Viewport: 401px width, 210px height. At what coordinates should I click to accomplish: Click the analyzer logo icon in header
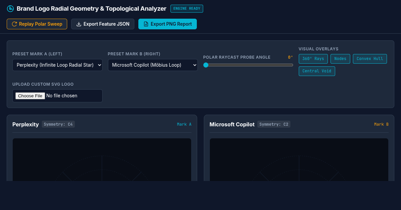(10, 9)
